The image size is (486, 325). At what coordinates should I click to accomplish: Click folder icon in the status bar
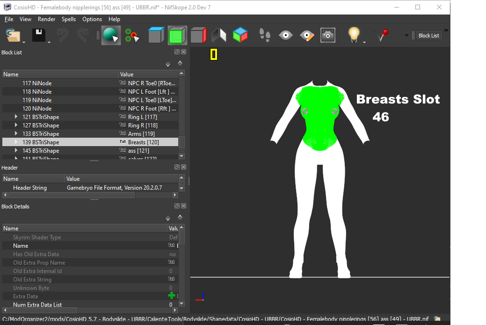(437, 318)
